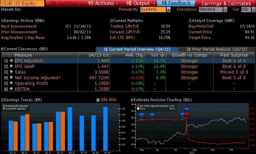This screenshot has width=256, height=154.
Task: Open Earnings Trends (EM) section
Action: (21, 100)
